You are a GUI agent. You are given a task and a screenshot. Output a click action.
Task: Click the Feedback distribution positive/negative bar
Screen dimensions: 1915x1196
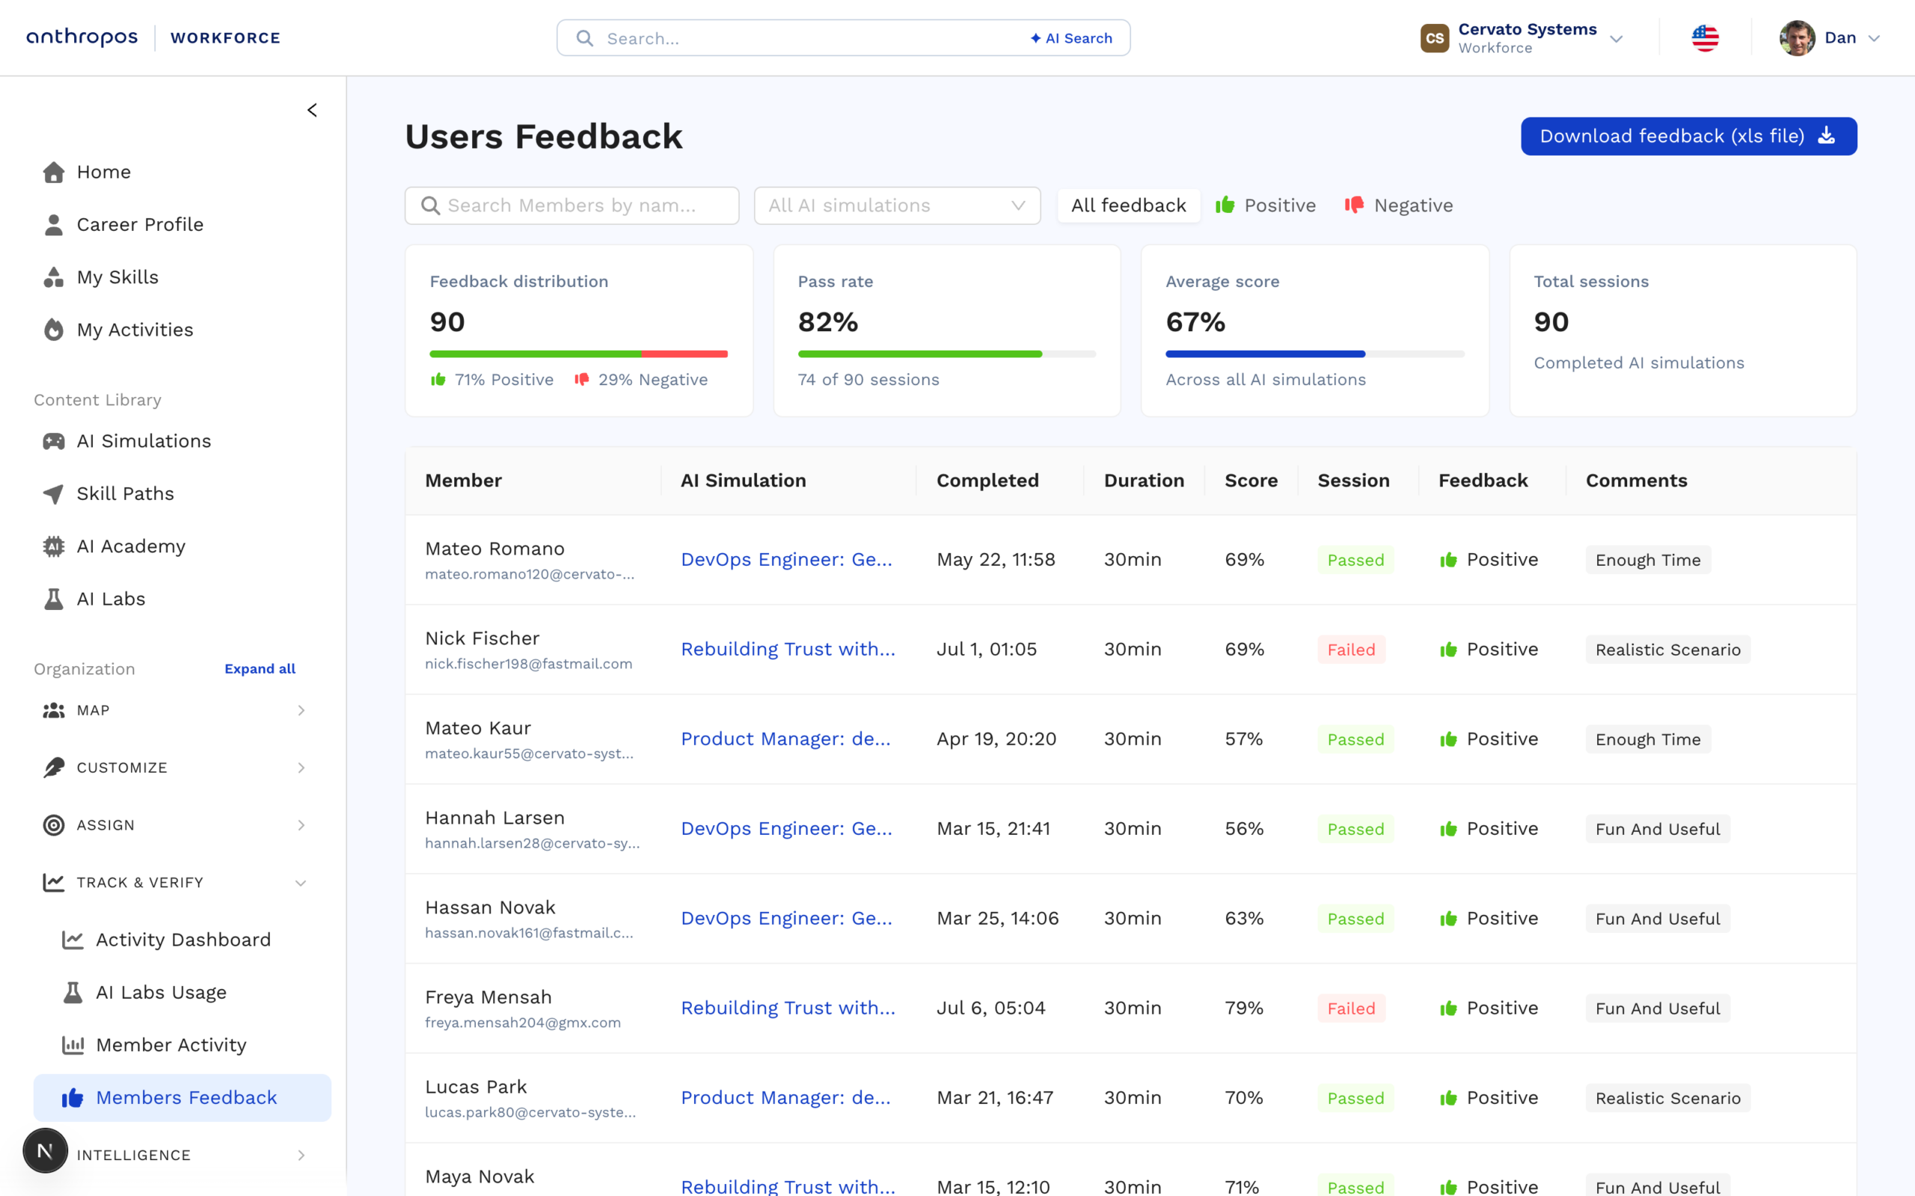pyautogui.click(x=578, y=354)
